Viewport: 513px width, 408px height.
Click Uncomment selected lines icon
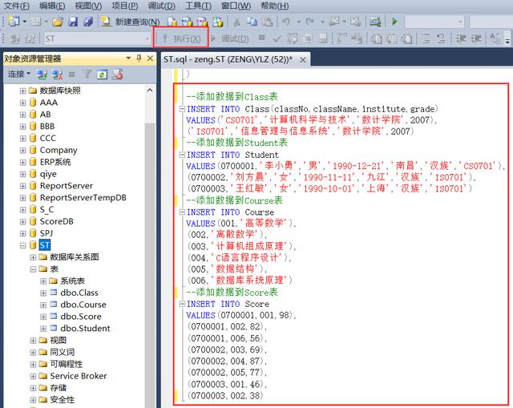click(442, 39)
